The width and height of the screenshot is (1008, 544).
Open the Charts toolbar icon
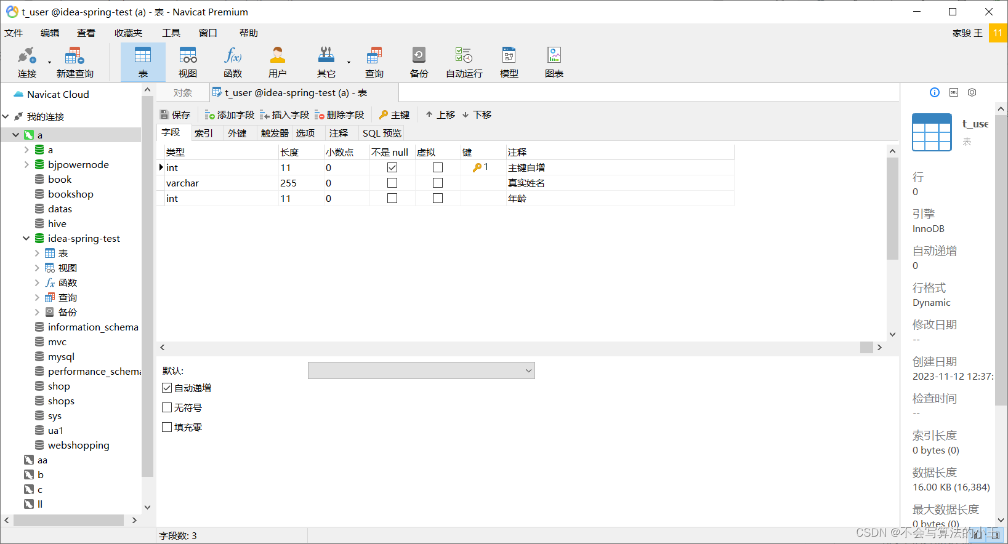click(554, 62)
